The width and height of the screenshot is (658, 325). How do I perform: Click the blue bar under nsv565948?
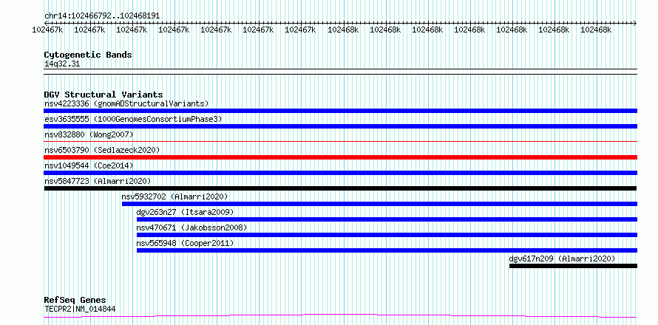(387, 250)
